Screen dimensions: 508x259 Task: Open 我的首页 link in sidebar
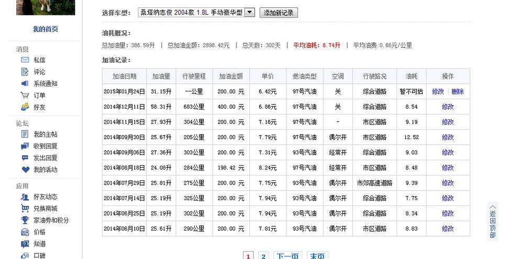45,29
